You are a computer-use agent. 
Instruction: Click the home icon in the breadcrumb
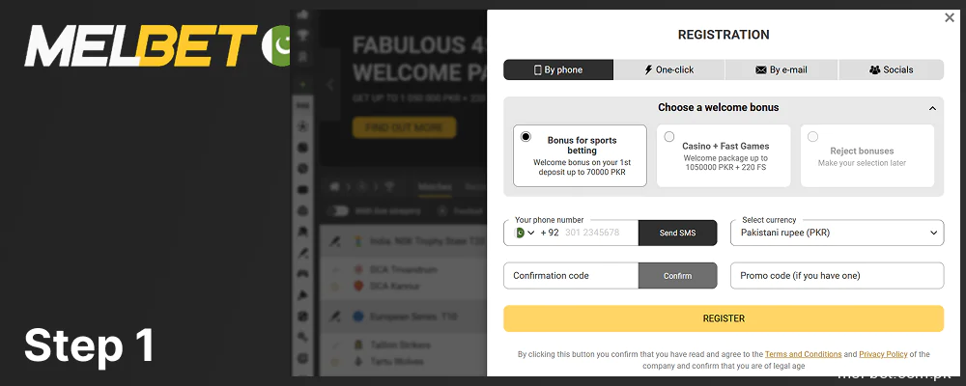point(334,186)
